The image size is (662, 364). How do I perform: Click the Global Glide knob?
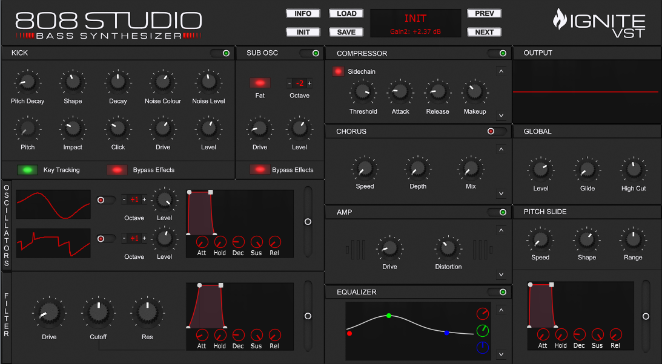(588, 170)
